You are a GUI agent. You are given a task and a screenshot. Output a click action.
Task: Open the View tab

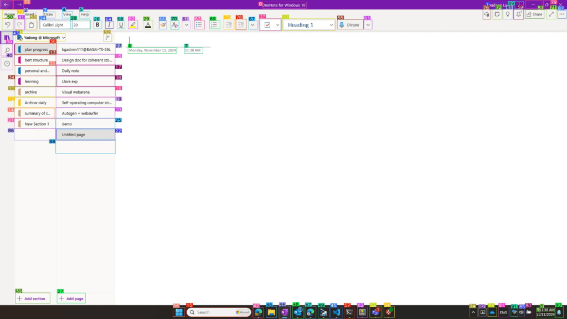tap(67, 14)
